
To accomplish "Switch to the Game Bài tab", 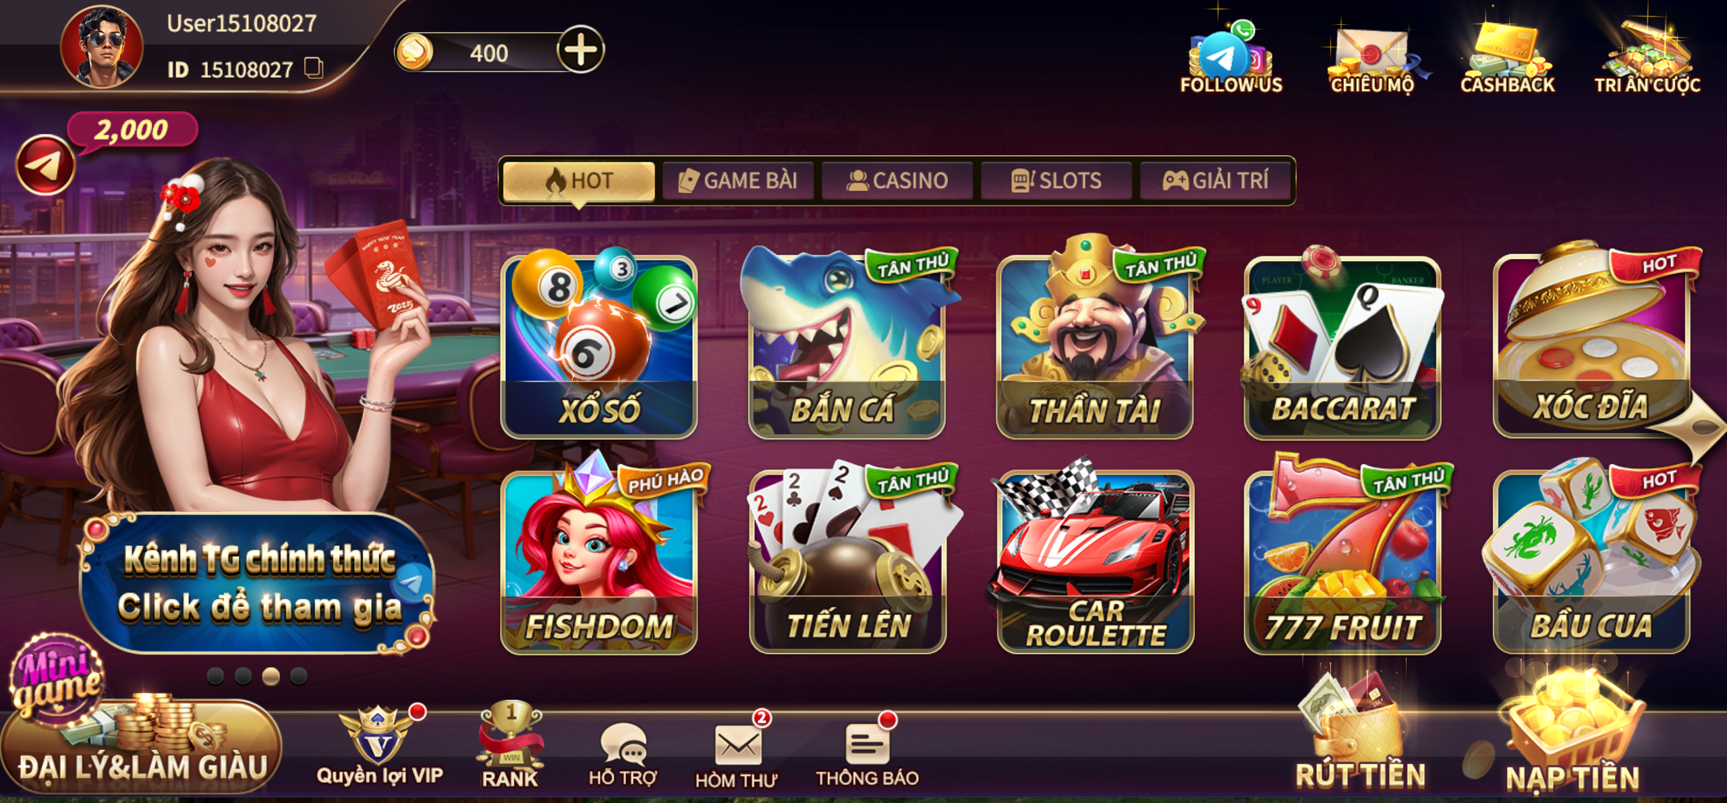I will (739, 181).
